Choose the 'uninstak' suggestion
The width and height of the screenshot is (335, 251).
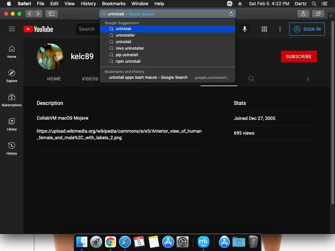(x=167, y=29)
